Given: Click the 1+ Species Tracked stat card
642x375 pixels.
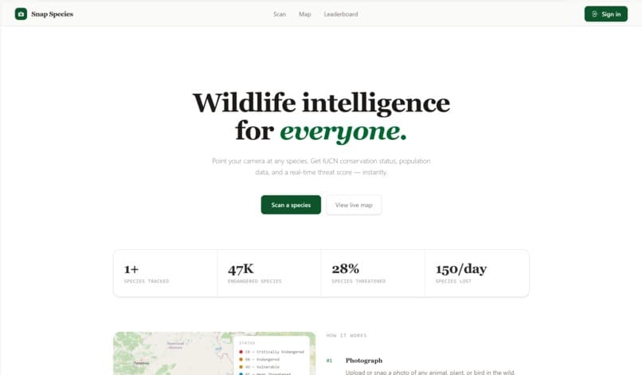Looking at the screenshot, I should coord(166,273).
